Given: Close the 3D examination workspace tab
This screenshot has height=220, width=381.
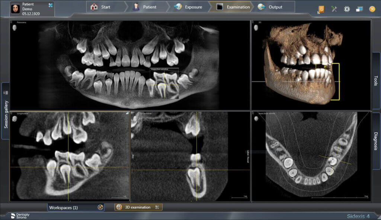Looking at the screenshot, I should (157, 207).
